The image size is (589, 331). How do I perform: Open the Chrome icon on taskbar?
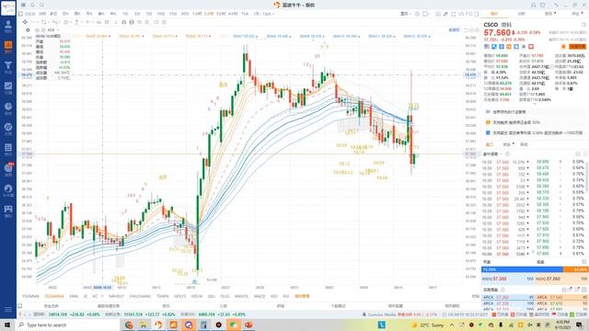129,325
